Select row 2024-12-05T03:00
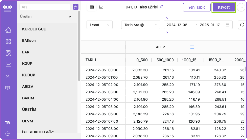The height and width of the screenshot is (140, 247). coord(102,92)
